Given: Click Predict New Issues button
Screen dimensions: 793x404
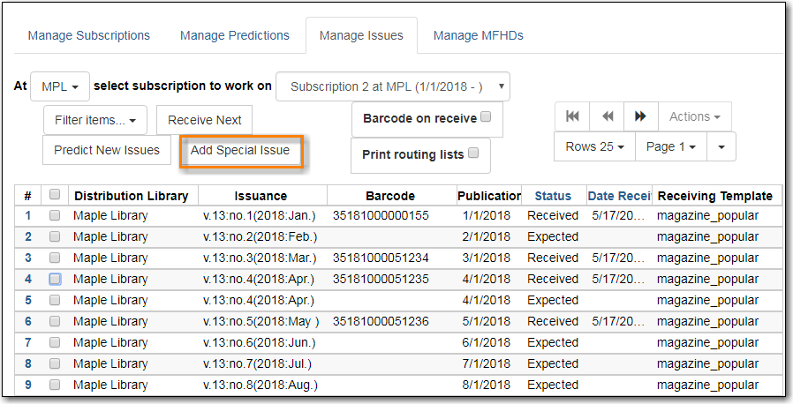Looking at the screenshot, I should (107, 150).
